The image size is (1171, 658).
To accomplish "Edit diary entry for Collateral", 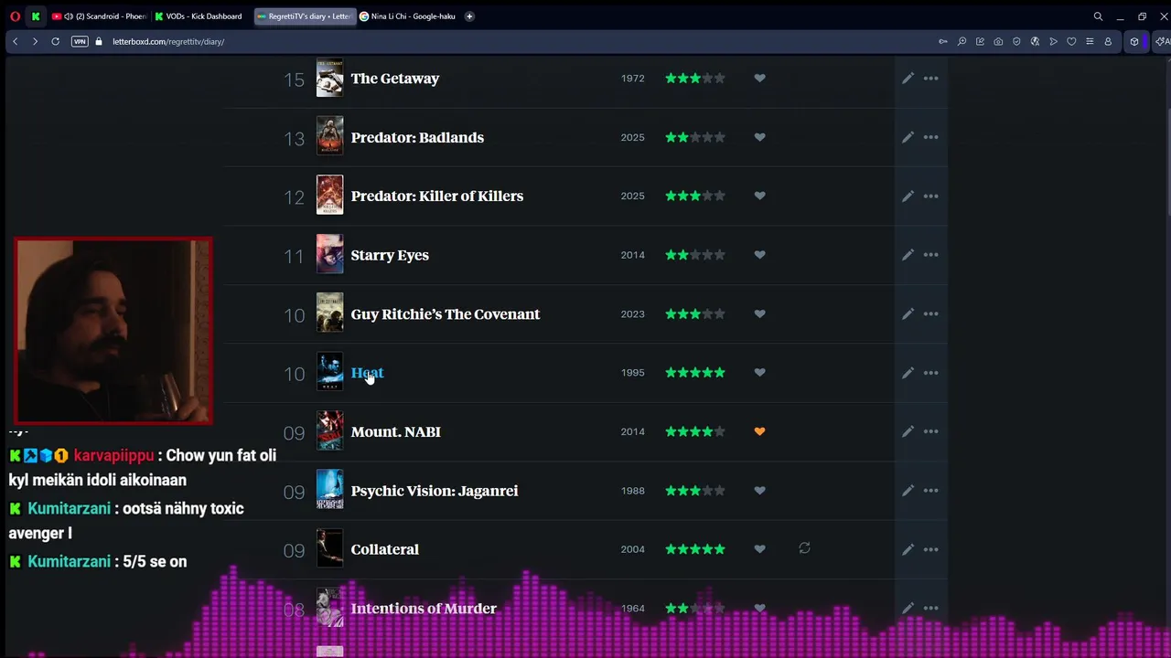I will (908, 549).
